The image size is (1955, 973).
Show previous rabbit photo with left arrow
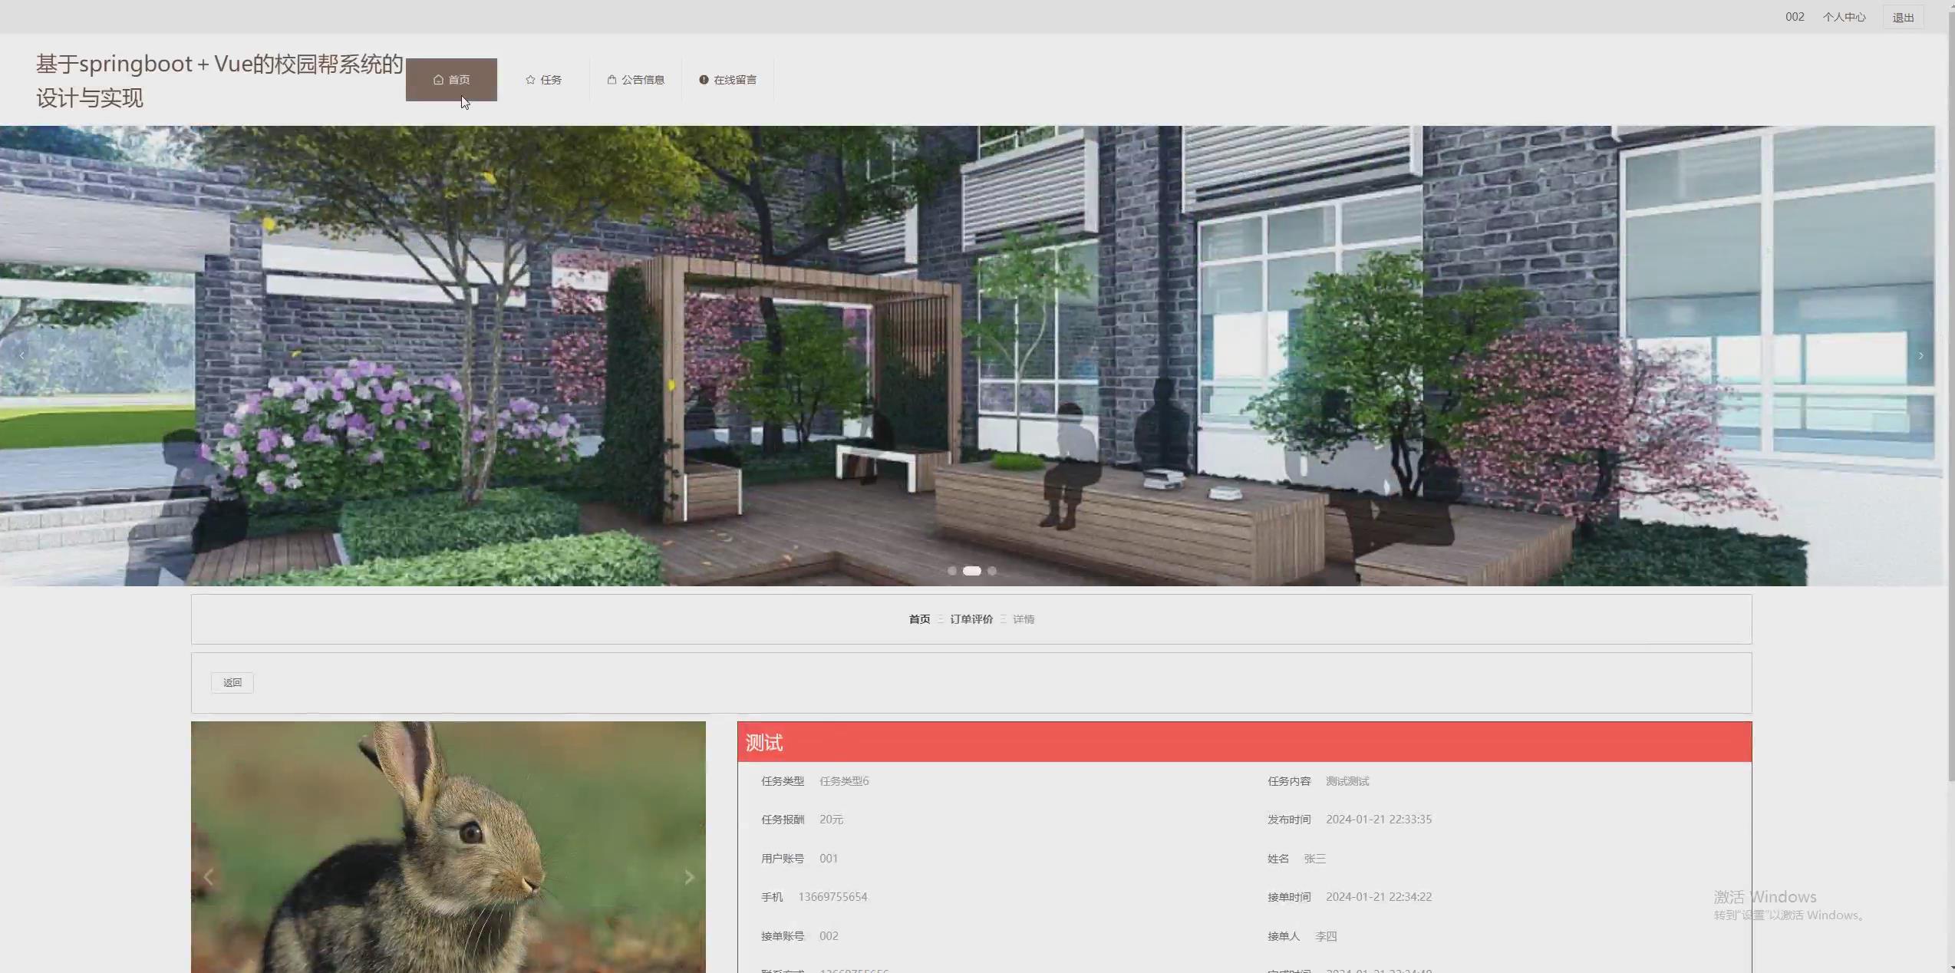(209, 877)
